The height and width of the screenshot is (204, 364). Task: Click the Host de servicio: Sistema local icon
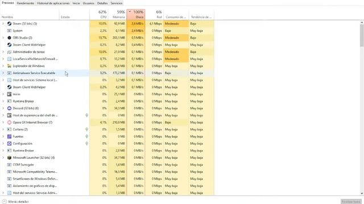click(x=9, y=80)
